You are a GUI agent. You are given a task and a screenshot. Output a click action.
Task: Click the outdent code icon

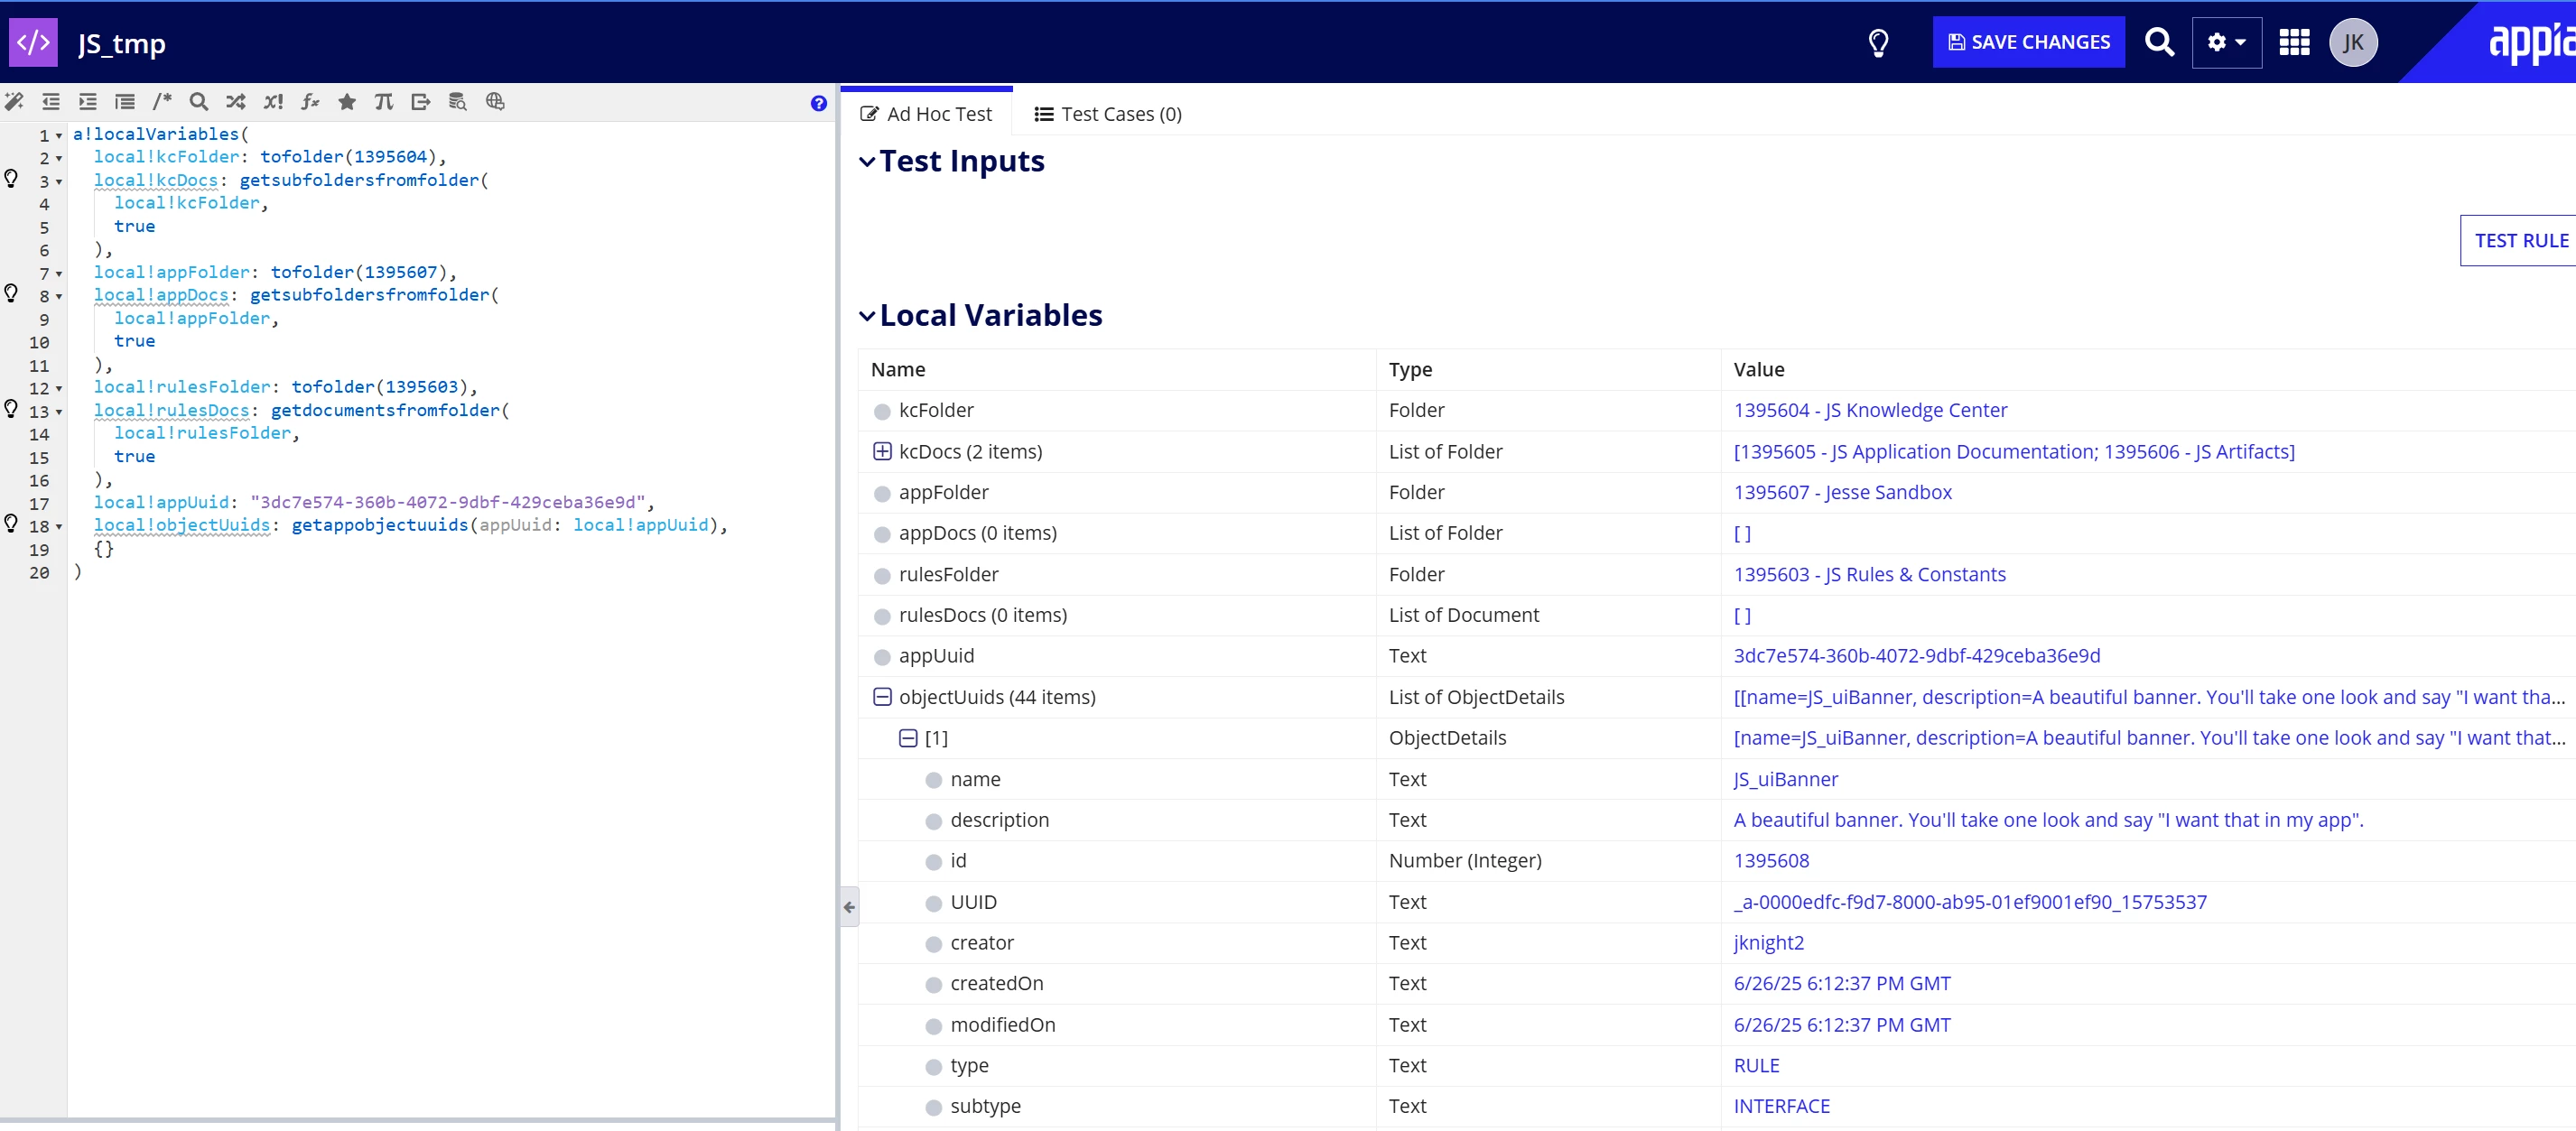click(x=51, y=101)
